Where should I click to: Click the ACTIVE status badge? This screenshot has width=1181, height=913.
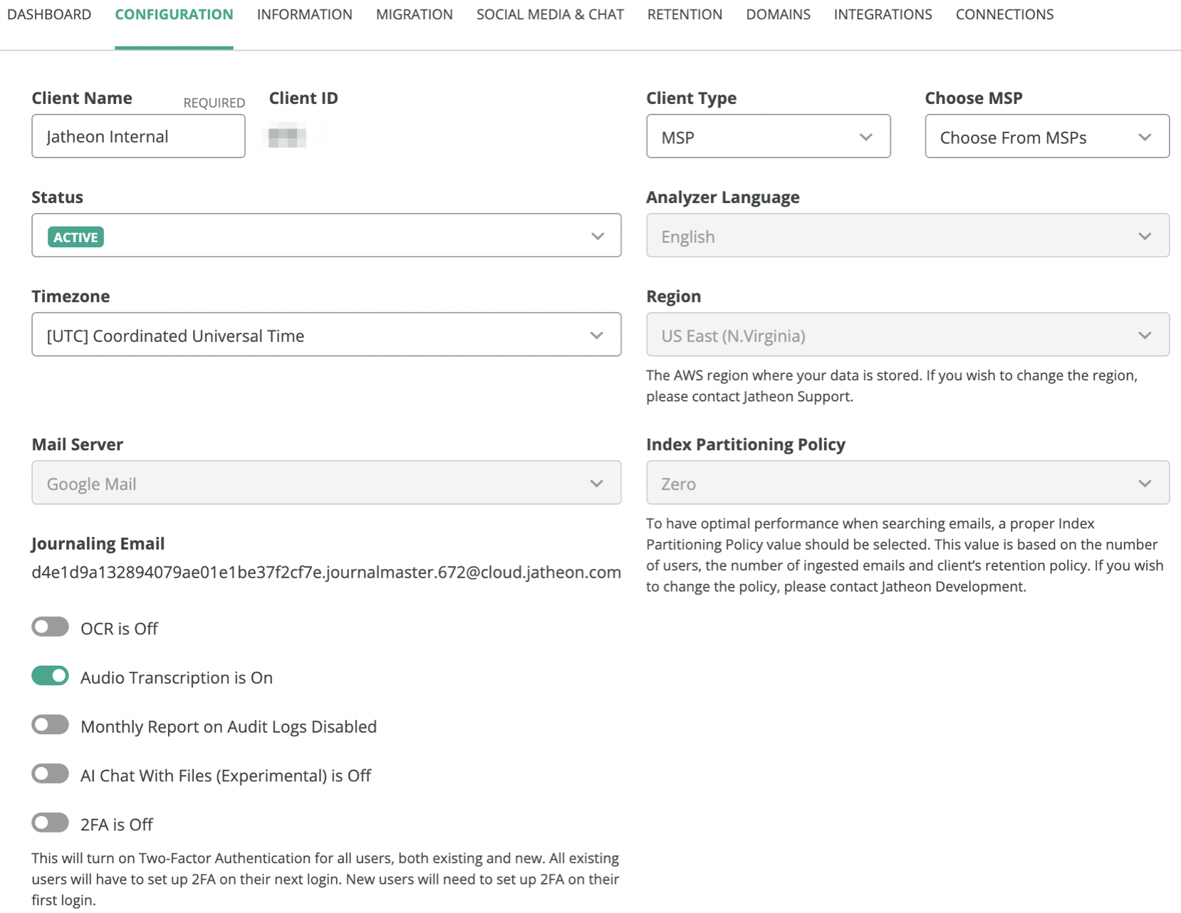pyautogui.click(x=76, y=237)
